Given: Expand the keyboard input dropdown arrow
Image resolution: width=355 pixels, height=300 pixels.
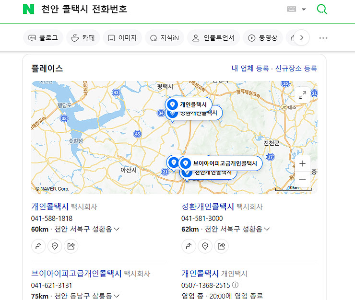Looking at the screenshot, I should pyautogui.click(x=304, y=9).
